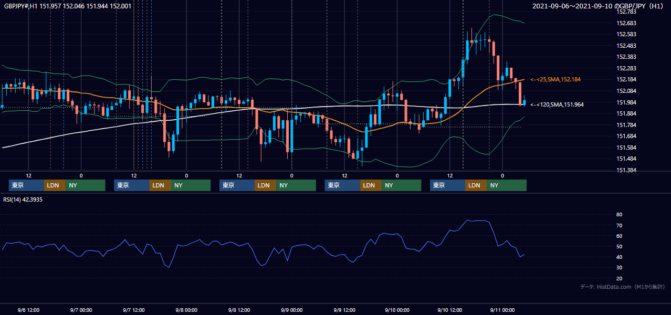Image resolution: width=671 pixels, height=315 pixels.
Task: Click price axis value 151.384
Action: [x=626, y=170]
